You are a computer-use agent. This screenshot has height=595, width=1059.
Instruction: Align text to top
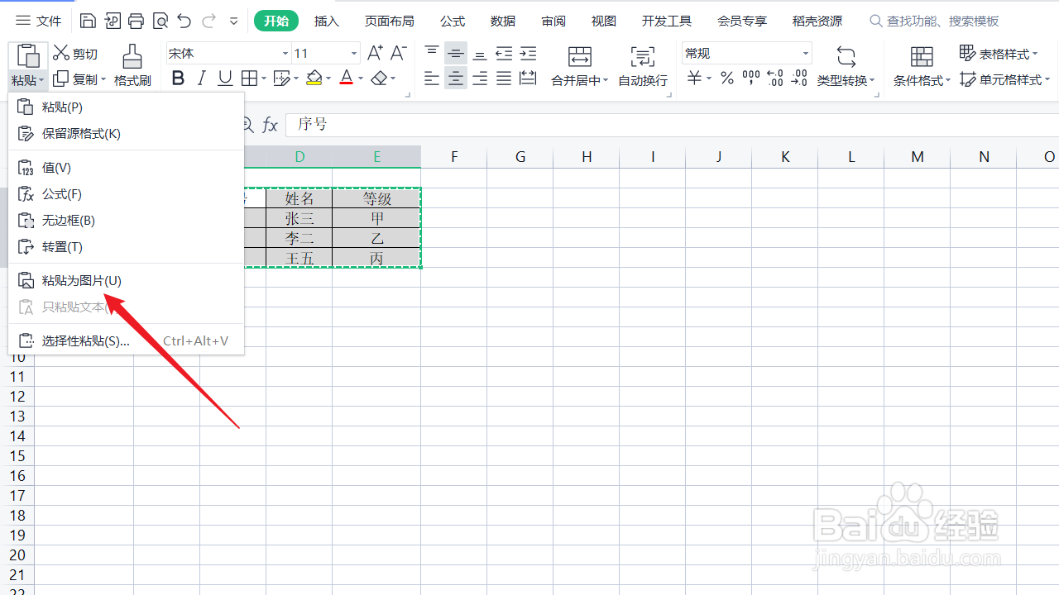point(432,53)
